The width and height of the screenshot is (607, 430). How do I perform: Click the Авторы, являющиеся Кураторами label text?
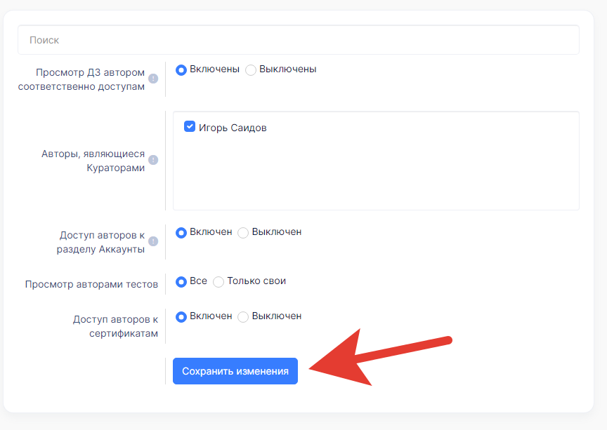click(x=93, y=161)
